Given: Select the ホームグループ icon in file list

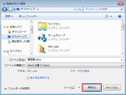Looking at the screenshot, I should (x=42, y=38).
